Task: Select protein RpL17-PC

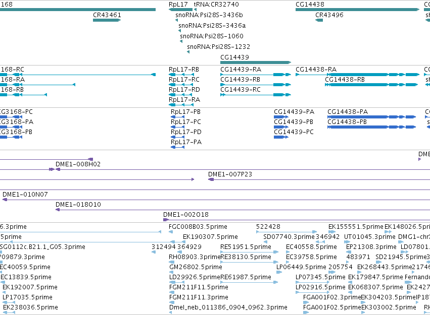Action: coord(177,127)
